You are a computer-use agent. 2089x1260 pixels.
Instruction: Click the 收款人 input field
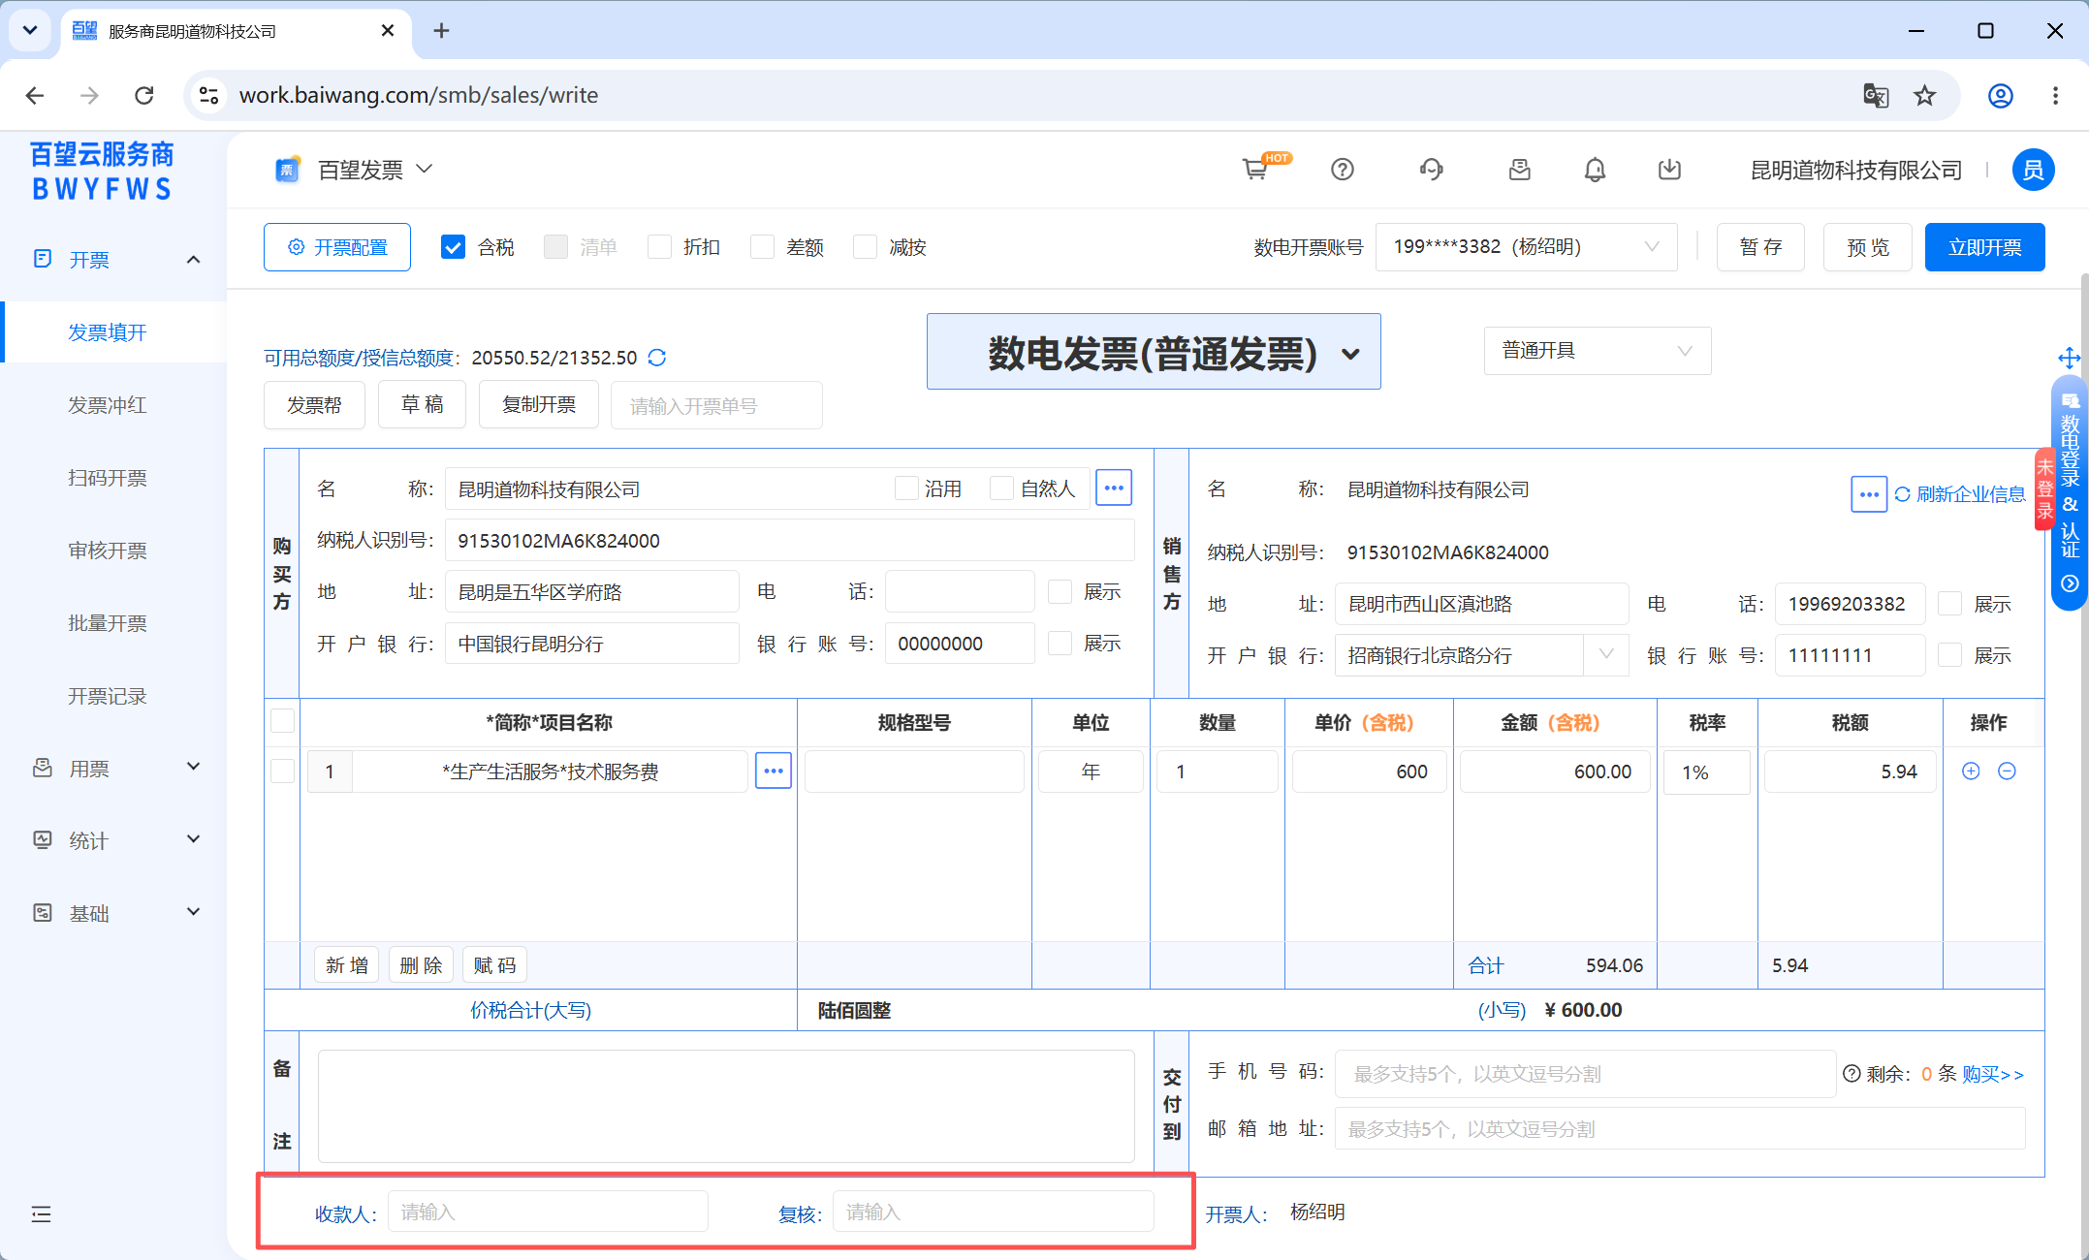click(548, 1213)
